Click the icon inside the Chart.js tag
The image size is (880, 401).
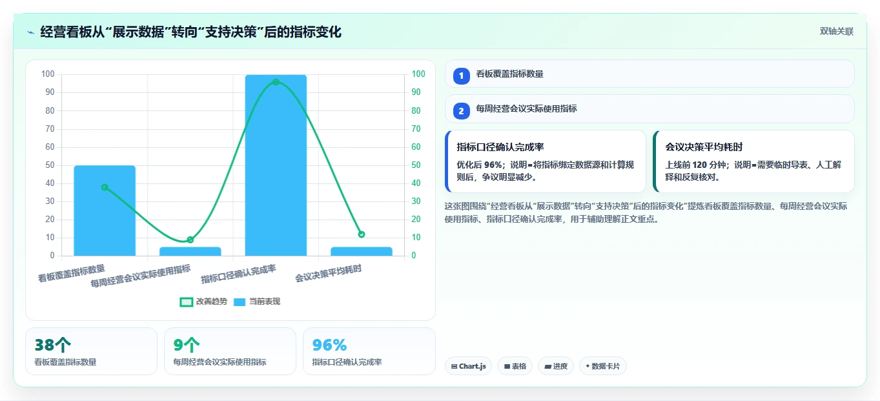pos(455,366)
